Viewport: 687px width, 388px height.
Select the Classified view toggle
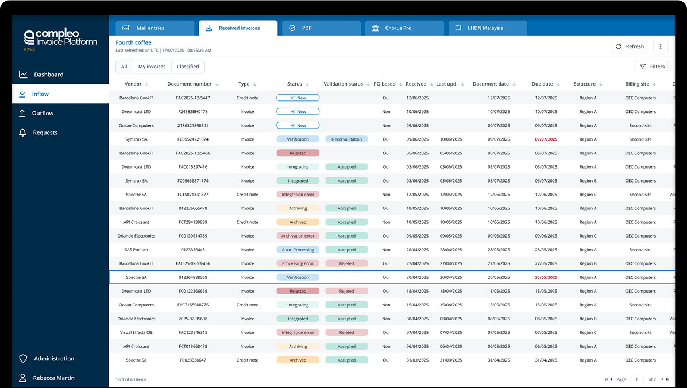click(x=188, y=67)
